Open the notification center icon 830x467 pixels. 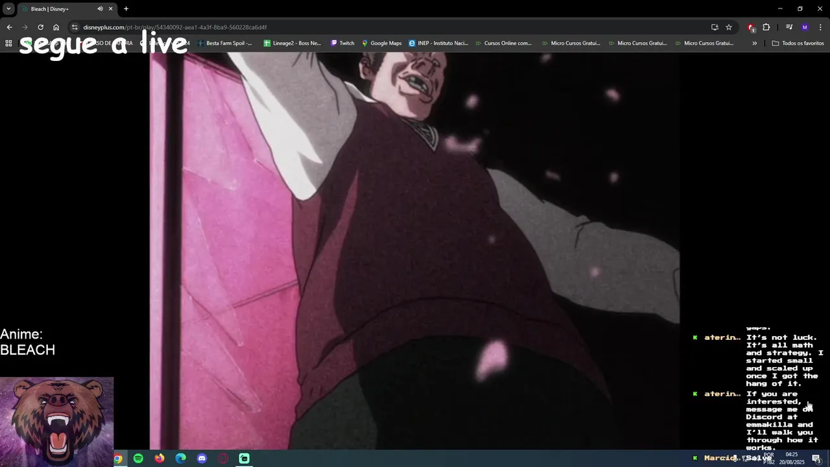pyautogui.click(x=816, y=459)
